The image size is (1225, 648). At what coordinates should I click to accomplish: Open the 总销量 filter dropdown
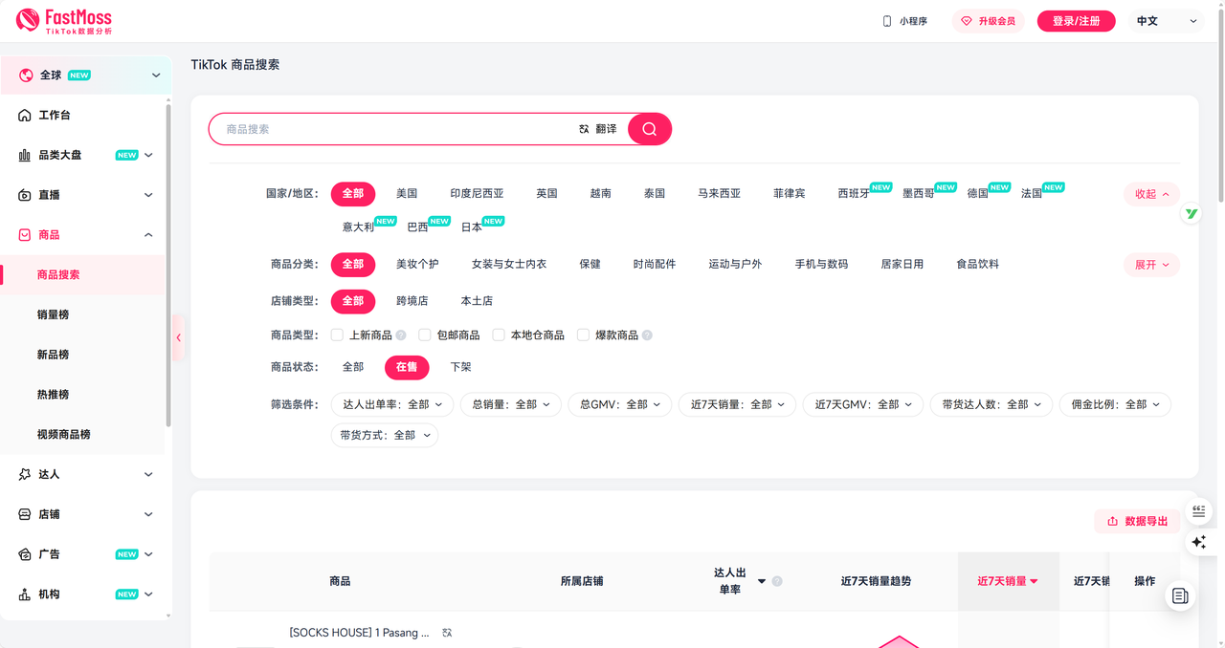click(x=511, y=405)
